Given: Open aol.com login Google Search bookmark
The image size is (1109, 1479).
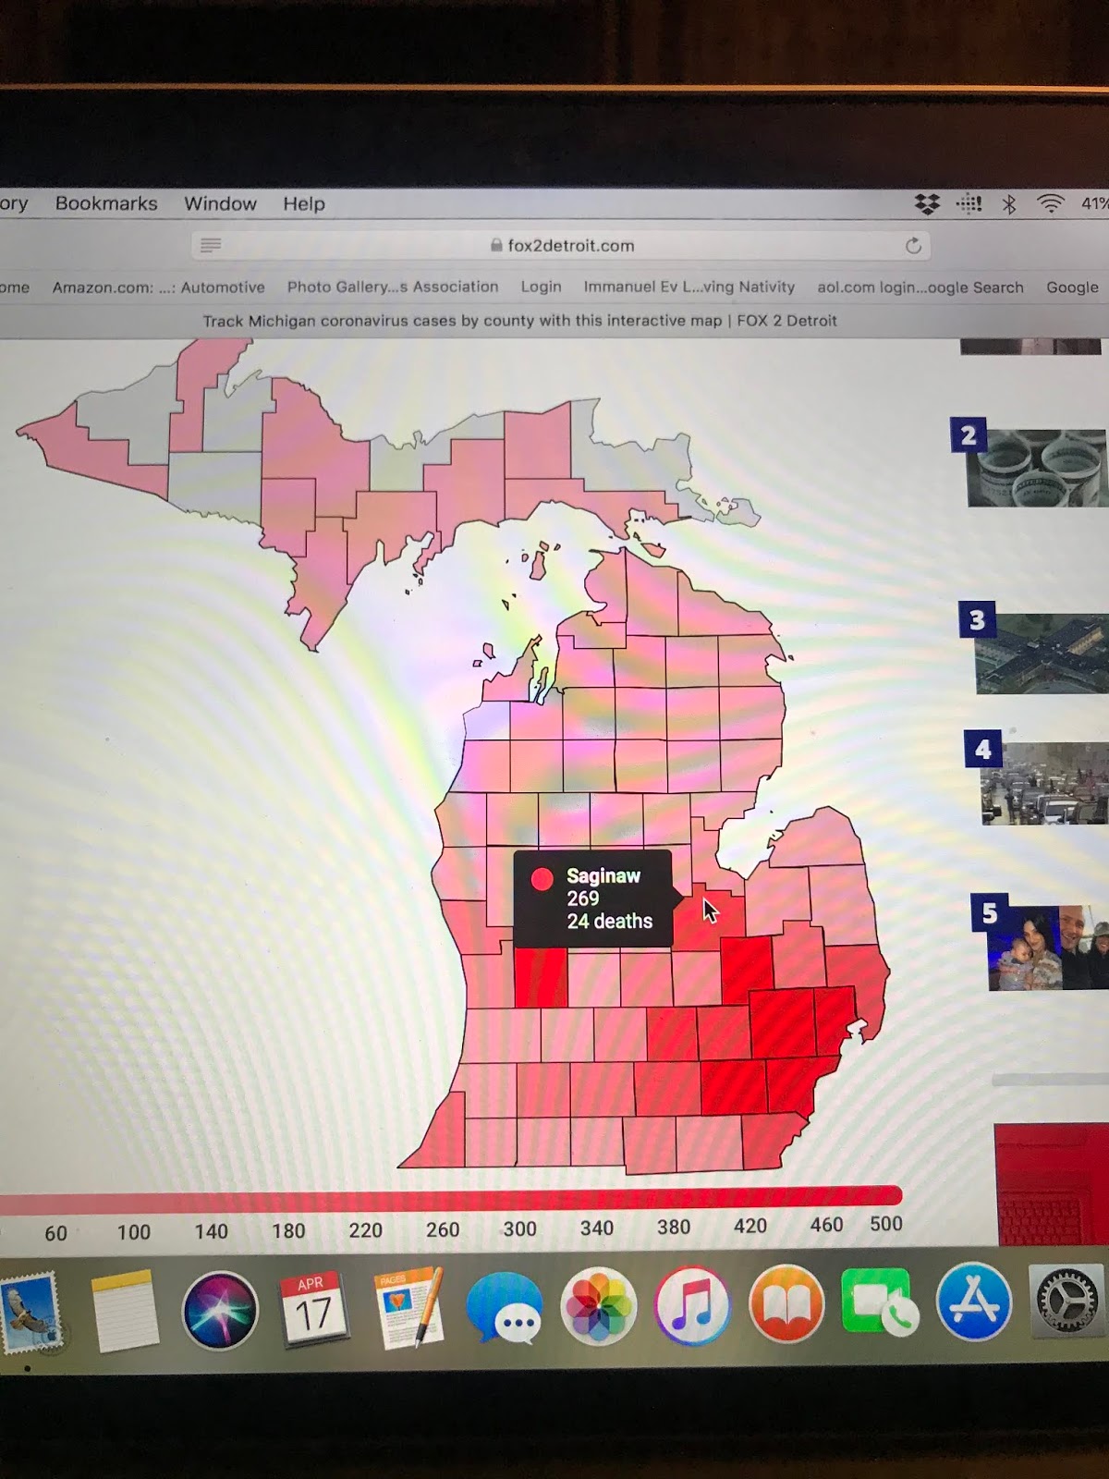Looking at the screenshot, I should click(920, 287).
